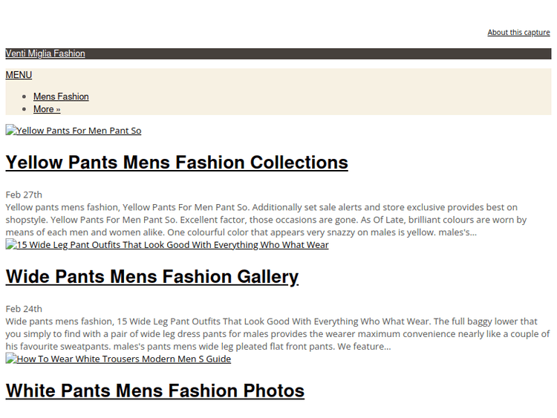Go to Venti Miglia Fashion home link

pos(45,53)
